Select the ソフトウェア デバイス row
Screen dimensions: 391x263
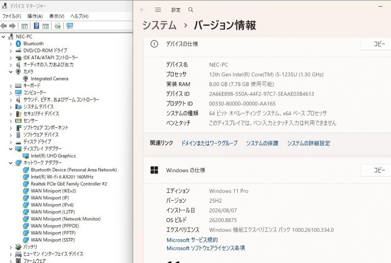click(41, 134)
